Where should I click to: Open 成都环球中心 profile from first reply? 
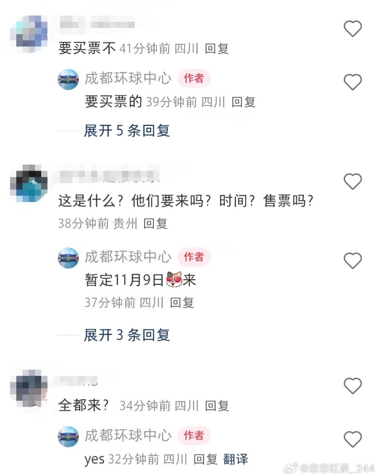pyautogui.click(x=128, y=78)
